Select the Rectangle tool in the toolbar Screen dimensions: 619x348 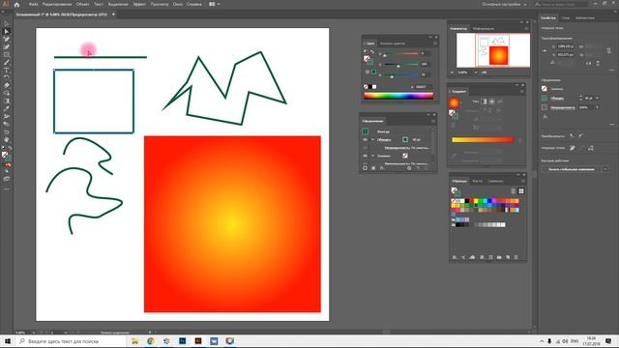(x=7, y=54)
